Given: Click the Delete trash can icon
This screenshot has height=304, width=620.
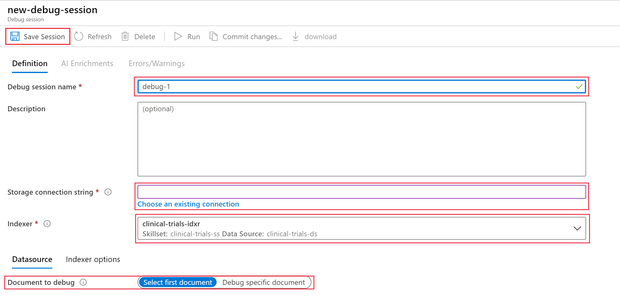Looking at the screenshot, I should click(x=125, y=36).
